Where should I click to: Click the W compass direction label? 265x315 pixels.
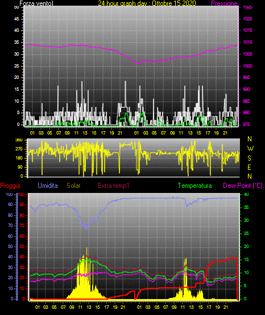tap(250, 149)
